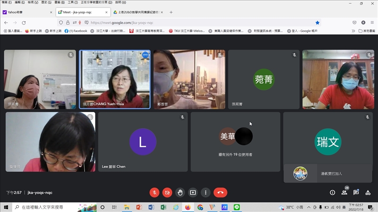This screenshot has width=378, height=212.
Task: Open meeting details info icon
Action: click(332, 192)
